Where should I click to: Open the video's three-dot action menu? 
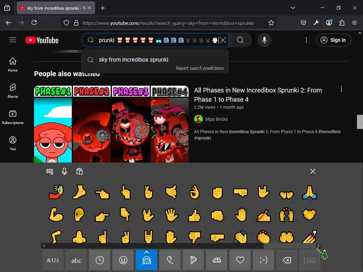[341, 89]
